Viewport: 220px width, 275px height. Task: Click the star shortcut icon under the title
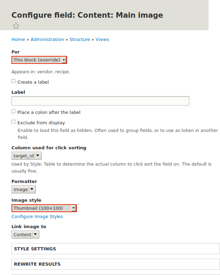[x=16, y=26]
